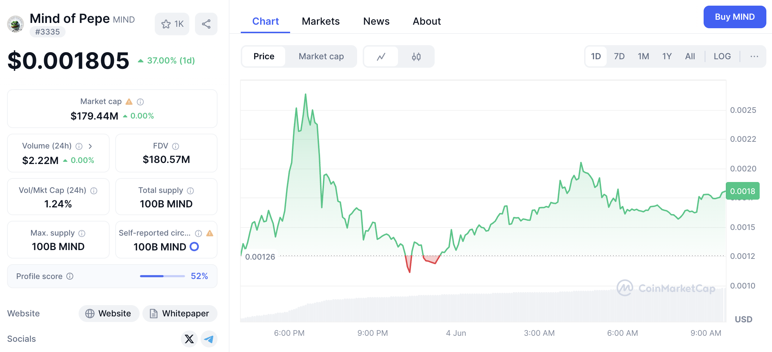
Task: Click the USD currency label on chart
Action: (744, 320)
